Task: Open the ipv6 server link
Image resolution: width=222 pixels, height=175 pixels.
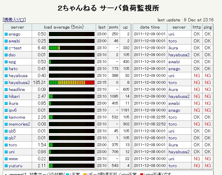Action: (13, 110)
